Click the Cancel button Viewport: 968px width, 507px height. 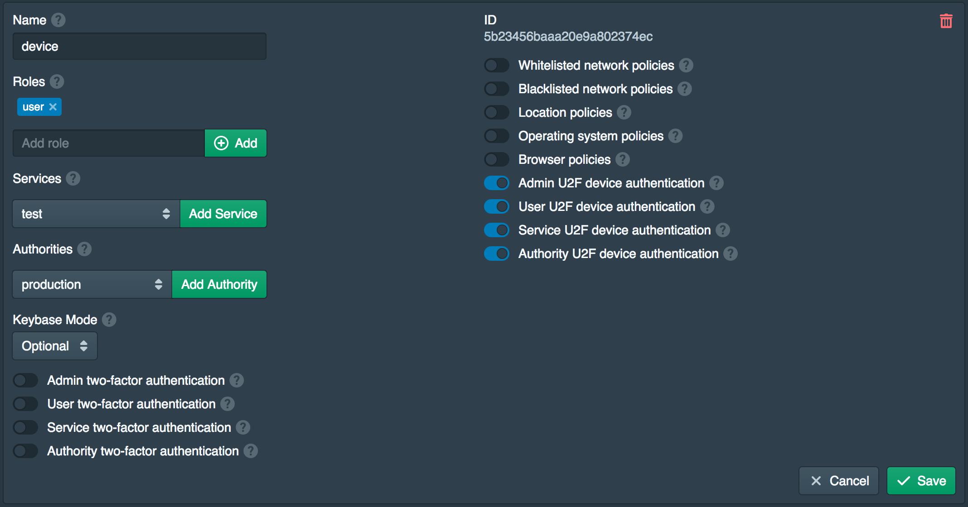click(839, 481)
